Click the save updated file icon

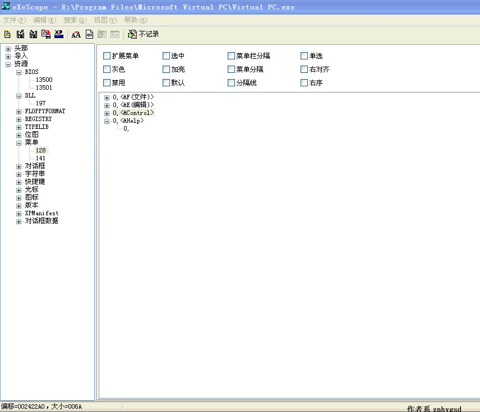46,34
